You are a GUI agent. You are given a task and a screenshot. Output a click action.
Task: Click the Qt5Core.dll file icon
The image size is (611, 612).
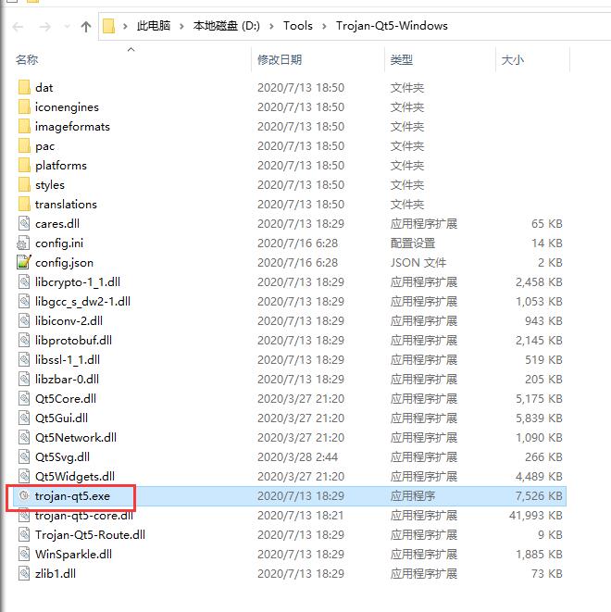[x=24, y=398]
